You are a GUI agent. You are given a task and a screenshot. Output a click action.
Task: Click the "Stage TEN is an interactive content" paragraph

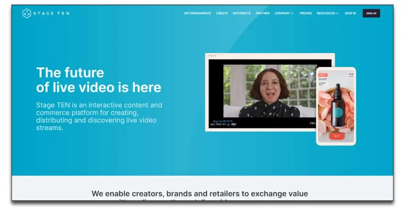(99, 116)
